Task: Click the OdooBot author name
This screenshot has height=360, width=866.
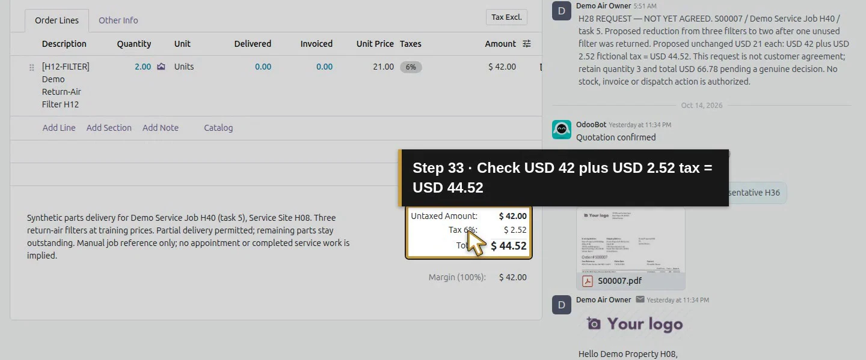Action: tap(591, 124)
